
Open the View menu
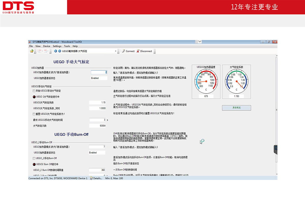point(38,46)
